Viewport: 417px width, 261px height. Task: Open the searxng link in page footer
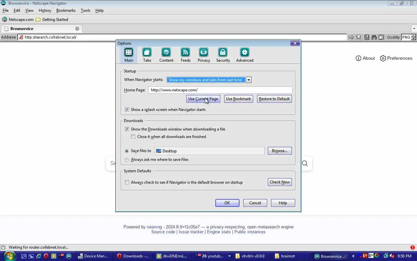pos(154,227)
